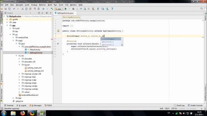This screenshot has width=207, height=116.
Task: Click the Find magnifier toolbar icon
Action: 35,9
